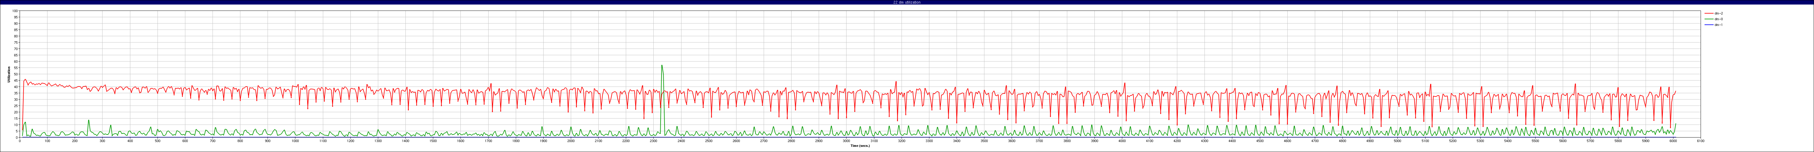Click the peak of the tall green spike
The height and width of the screenshot is (152, 1814).
[x=662, y=65]
